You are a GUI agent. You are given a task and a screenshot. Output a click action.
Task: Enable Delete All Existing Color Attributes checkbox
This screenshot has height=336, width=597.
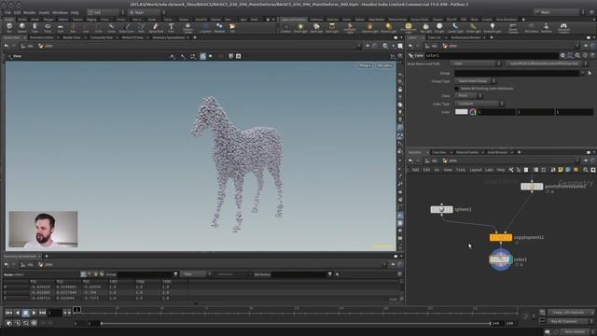pos(456,89)
